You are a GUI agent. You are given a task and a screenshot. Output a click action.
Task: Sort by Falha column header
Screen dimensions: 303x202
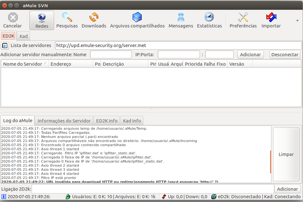[209, 64]
